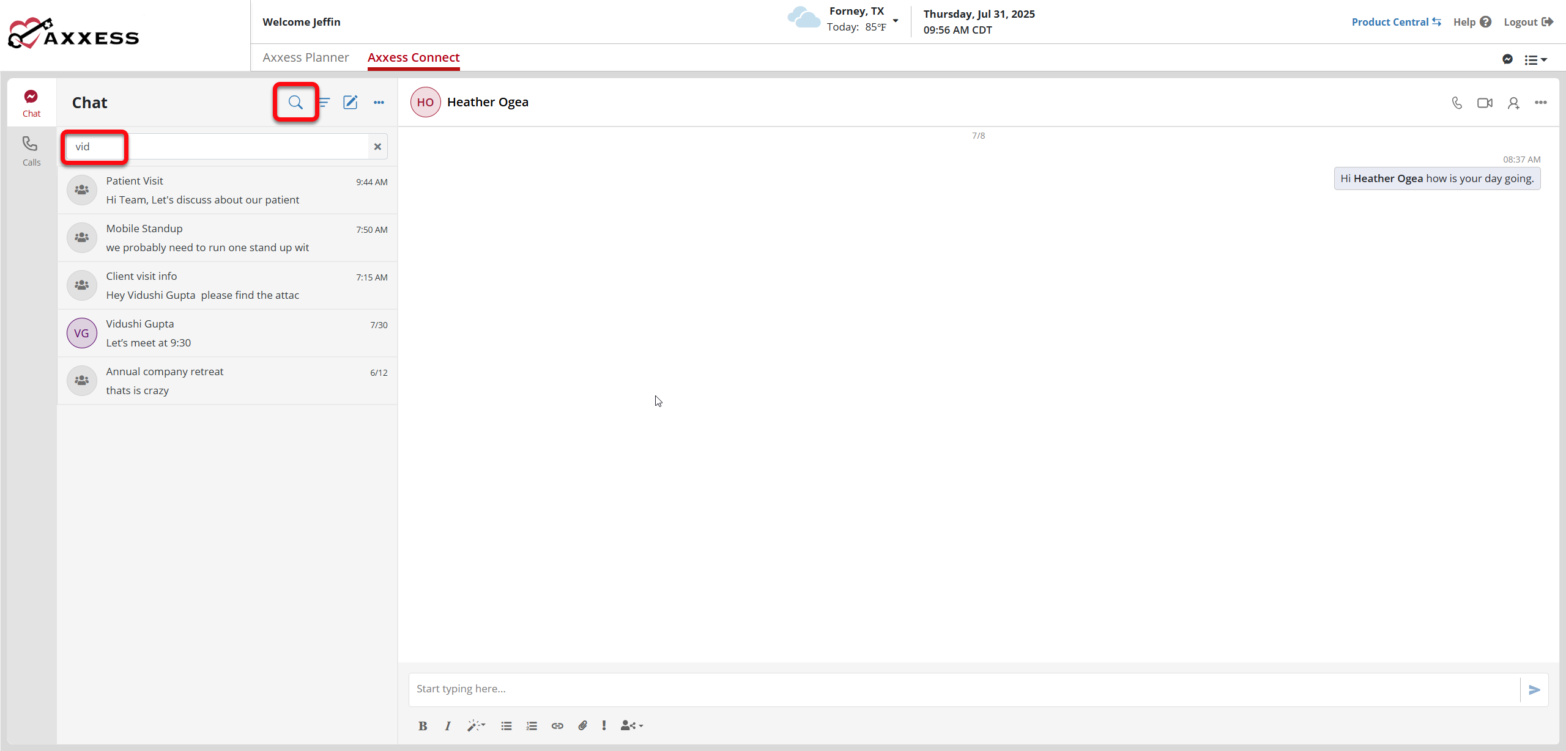Clear the search field with X button
1566x751 pixels.
pyautogui.click(x=377, y=147)
